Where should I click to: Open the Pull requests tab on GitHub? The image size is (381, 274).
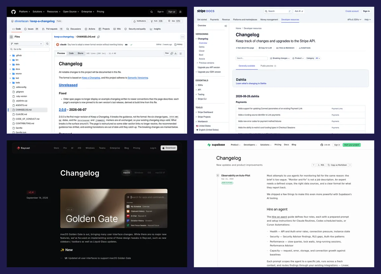click(52, 29)
